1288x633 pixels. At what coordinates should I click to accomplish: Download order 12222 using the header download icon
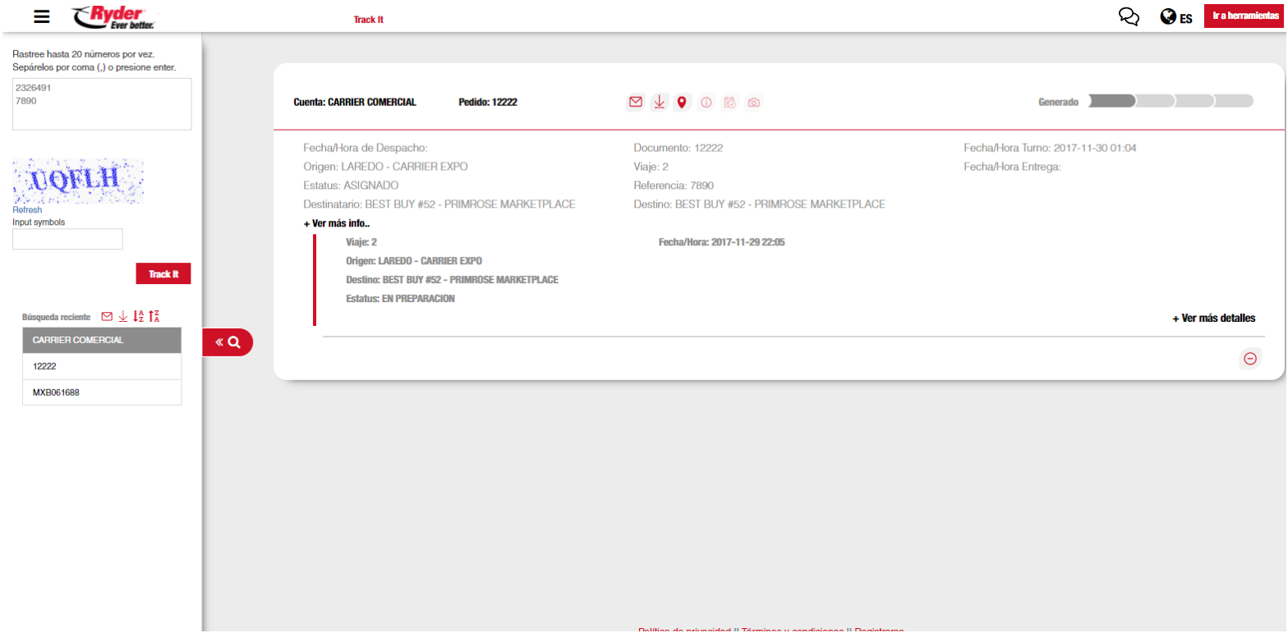(658, 103)
